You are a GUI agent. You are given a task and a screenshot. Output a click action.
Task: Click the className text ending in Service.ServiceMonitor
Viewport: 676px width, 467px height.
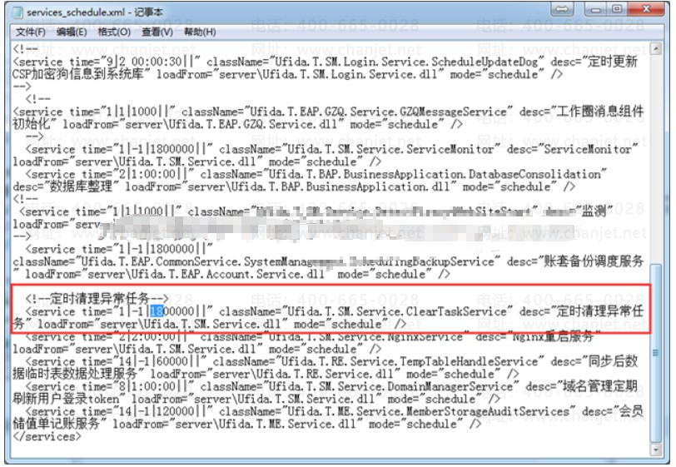(x=390, y=149)
